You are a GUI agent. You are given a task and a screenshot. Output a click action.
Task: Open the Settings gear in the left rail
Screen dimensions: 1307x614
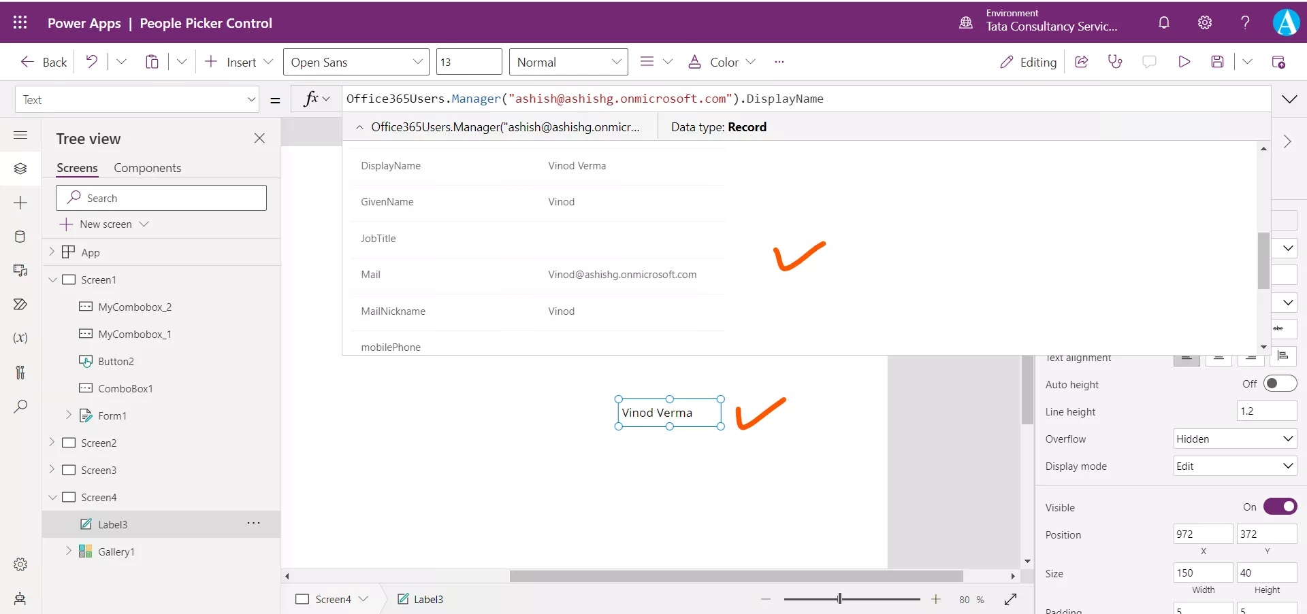(x=20, y=564)
